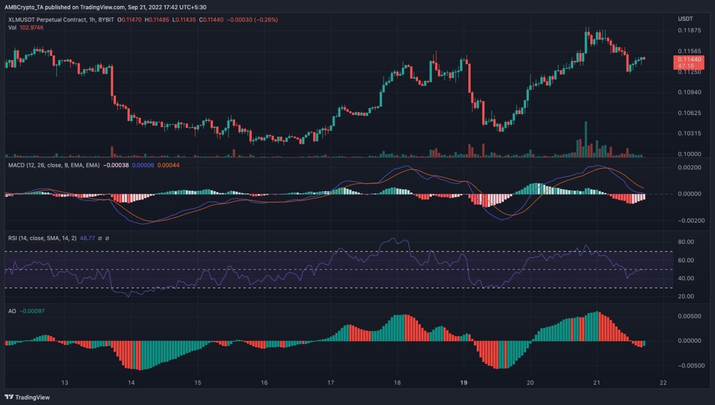Click the USDT currency label above price axis
Screen dimensions: 715x405
pyautogui.click(x=685, y=19)
